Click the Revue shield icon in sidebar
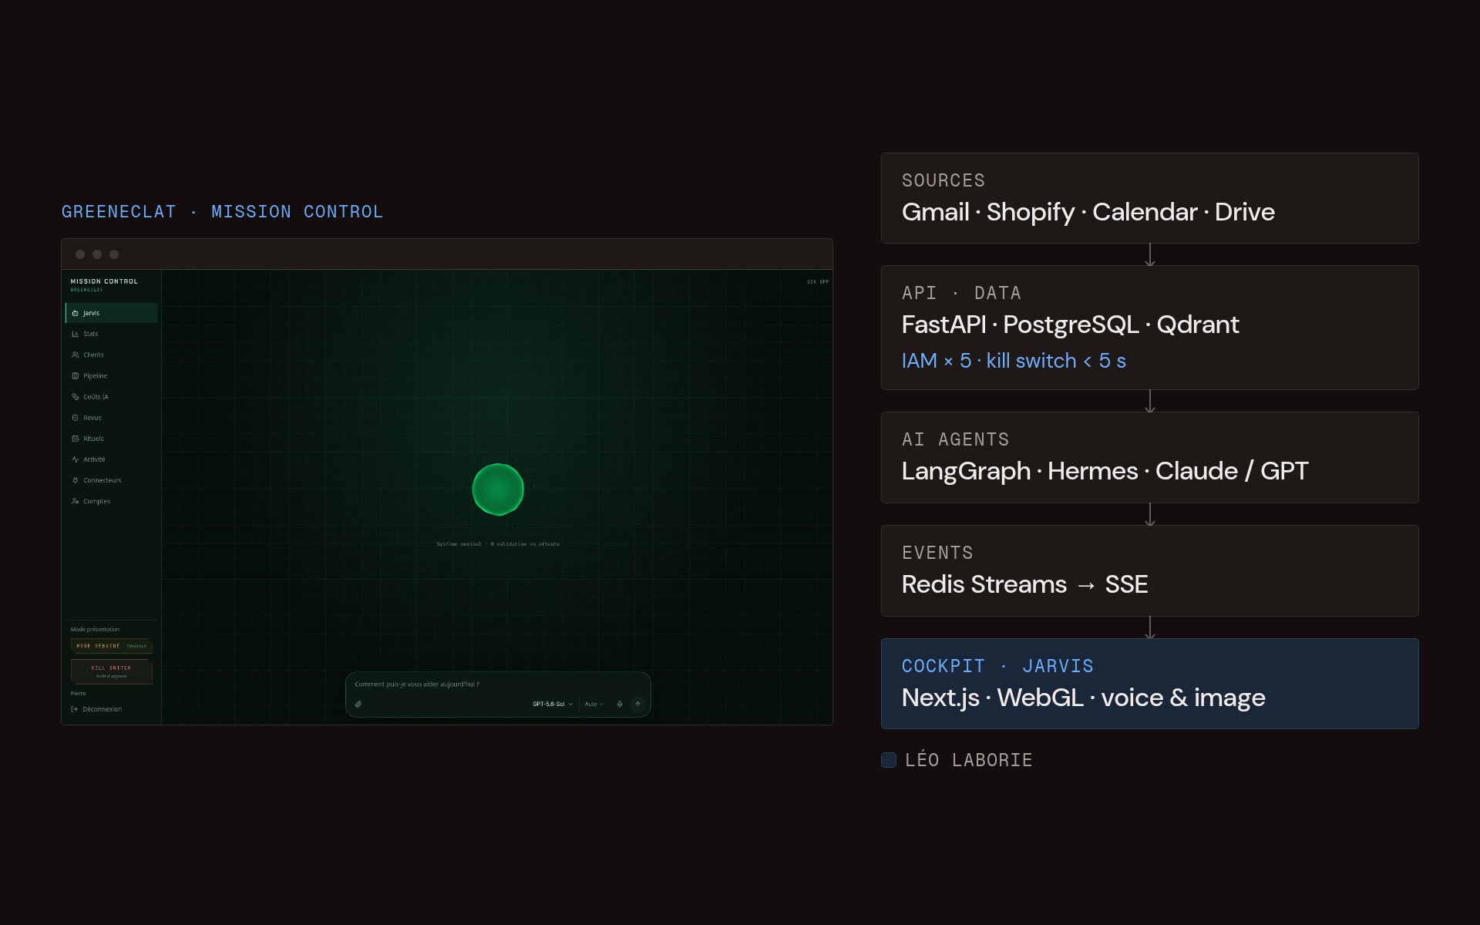 pyautogui.click(x=75, y=417)
